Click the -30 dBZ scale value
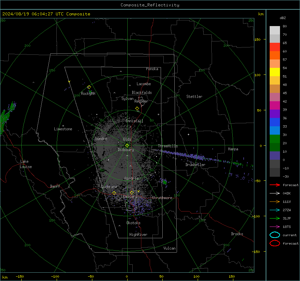The height and width of the screenshot is (281, 300). pyautogui.click(x=286, y=177)
